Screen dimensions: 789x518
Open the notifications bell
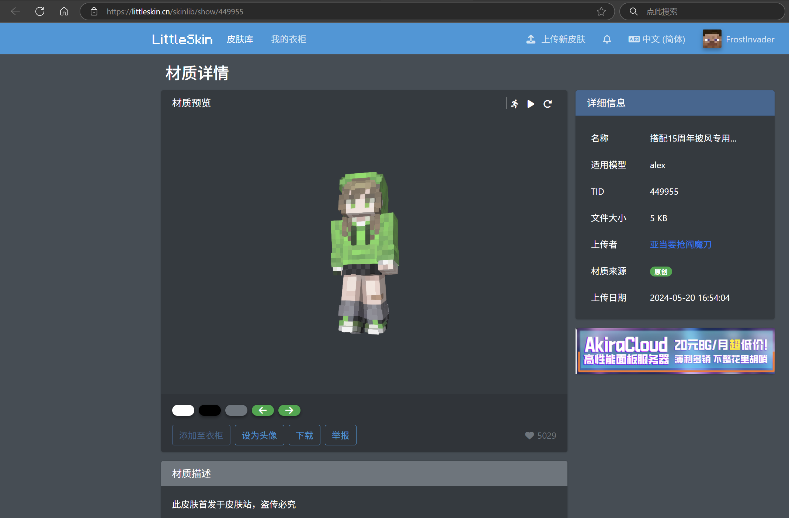(x=607, y=39)
